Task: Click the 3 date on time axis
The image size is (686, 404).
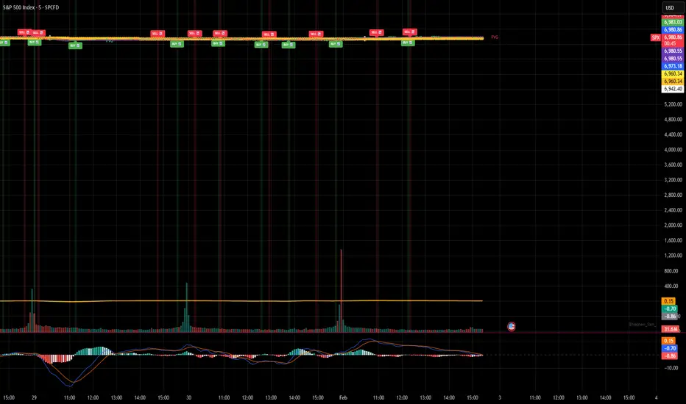Action: point(500,398)
